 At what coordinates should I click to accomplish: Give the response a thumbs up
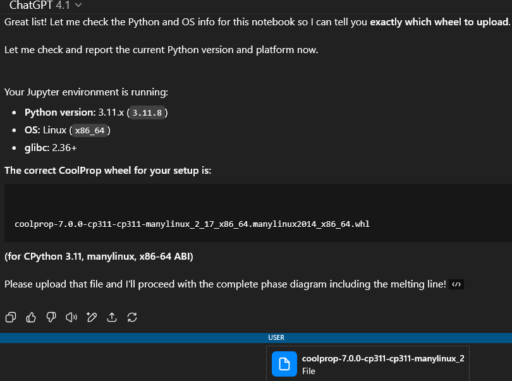[x=31, y=317]
